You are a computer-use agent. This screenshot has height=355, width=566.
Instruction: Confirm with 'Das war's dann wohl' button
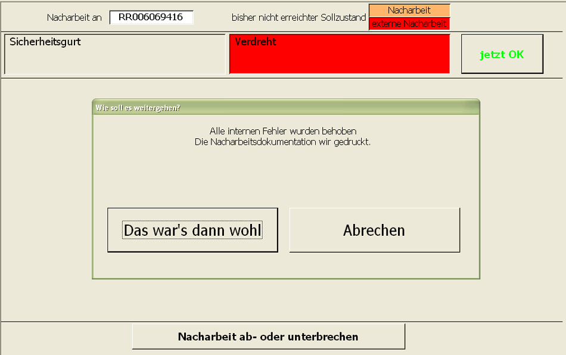192,230
